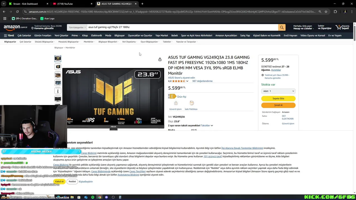Expand the Prime menu in the nav bar
Image resolution: width=356 pixels, height=200 pixels.
pos(75,36)
